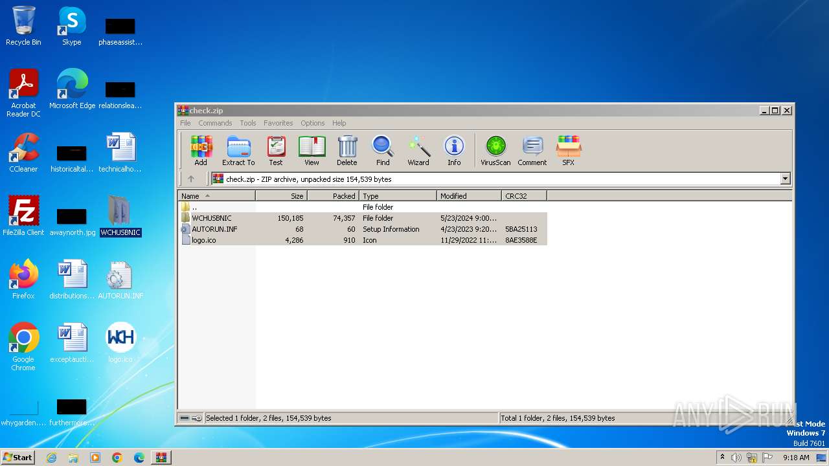Show hidden tray icons arrow
Viewport: 829px width, 466px height.
(722, 458)
